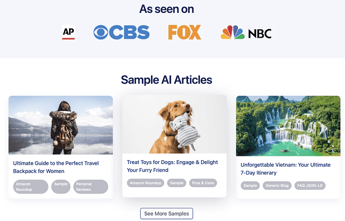This screenshot has width=345, height=221.
Task: Select Amazon Roundup tag on dog card
Action: click(x=146, y=183)
